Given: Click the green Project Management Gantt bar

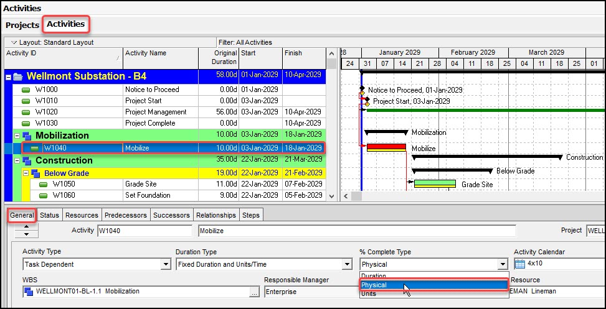Looking at the screenshot, I should click(485, 111).
